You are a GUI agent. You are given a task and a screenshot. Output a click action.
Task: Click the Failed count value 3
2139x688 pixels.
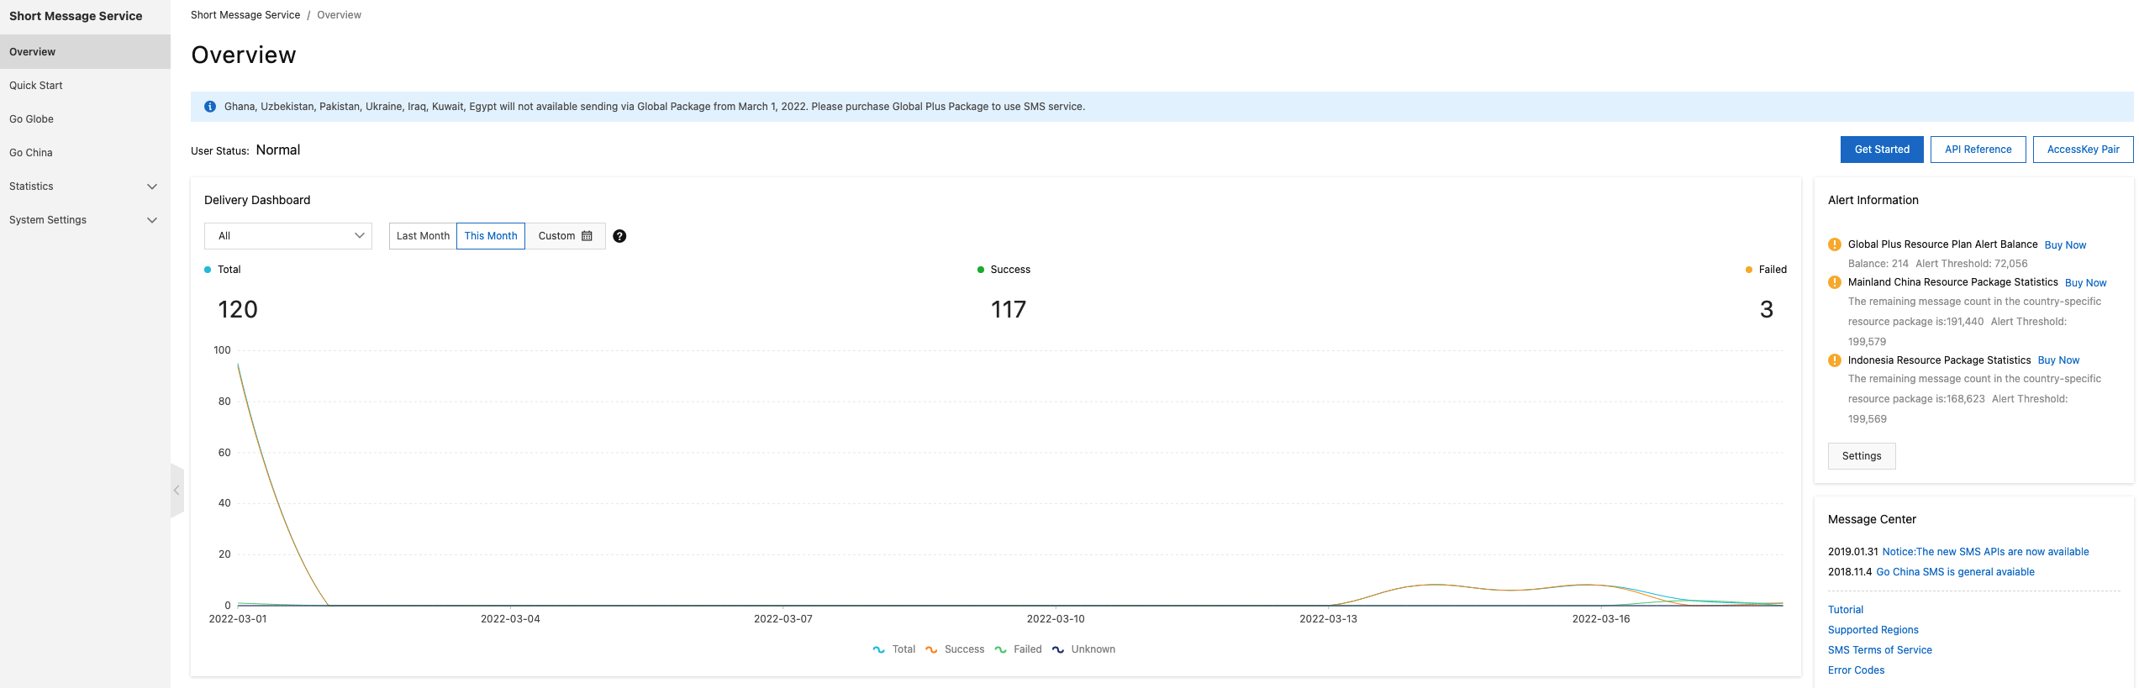(1767, 309)
